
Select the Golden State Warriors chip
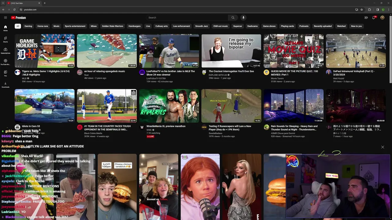pyautogui.click(x=112, y=26)
